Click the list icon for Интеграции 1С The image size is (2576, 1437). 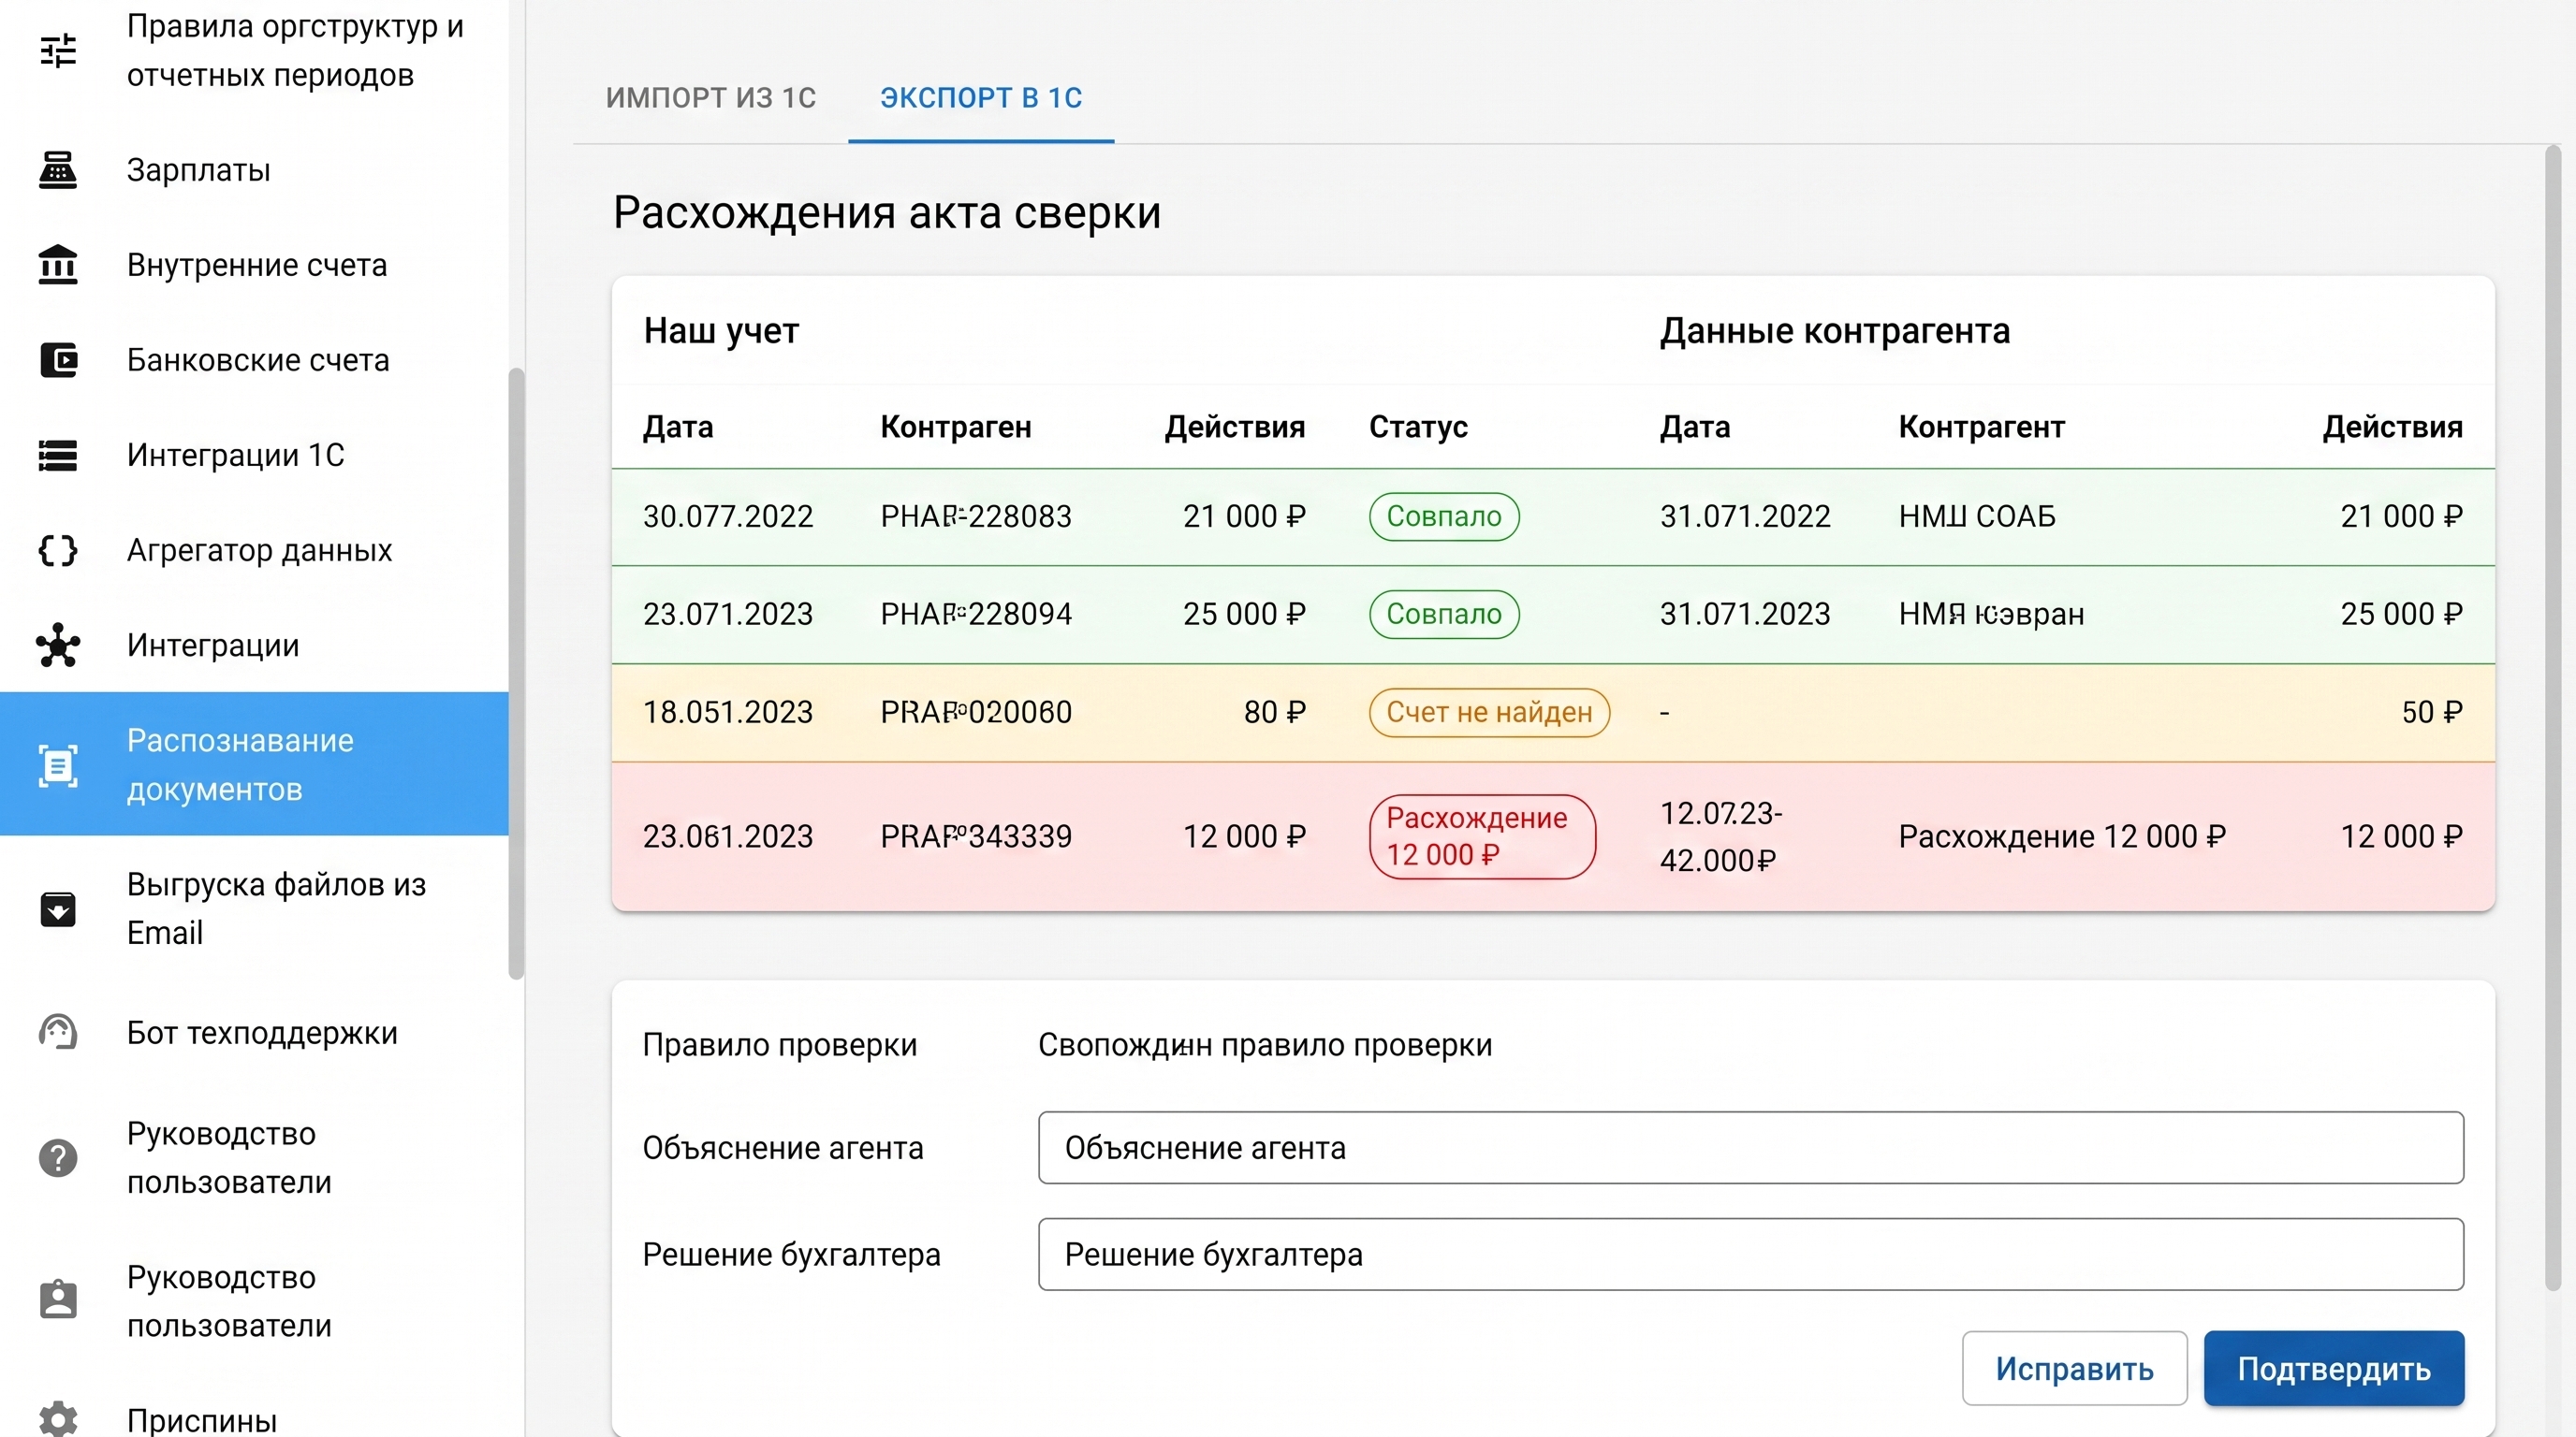pos(58,455)
